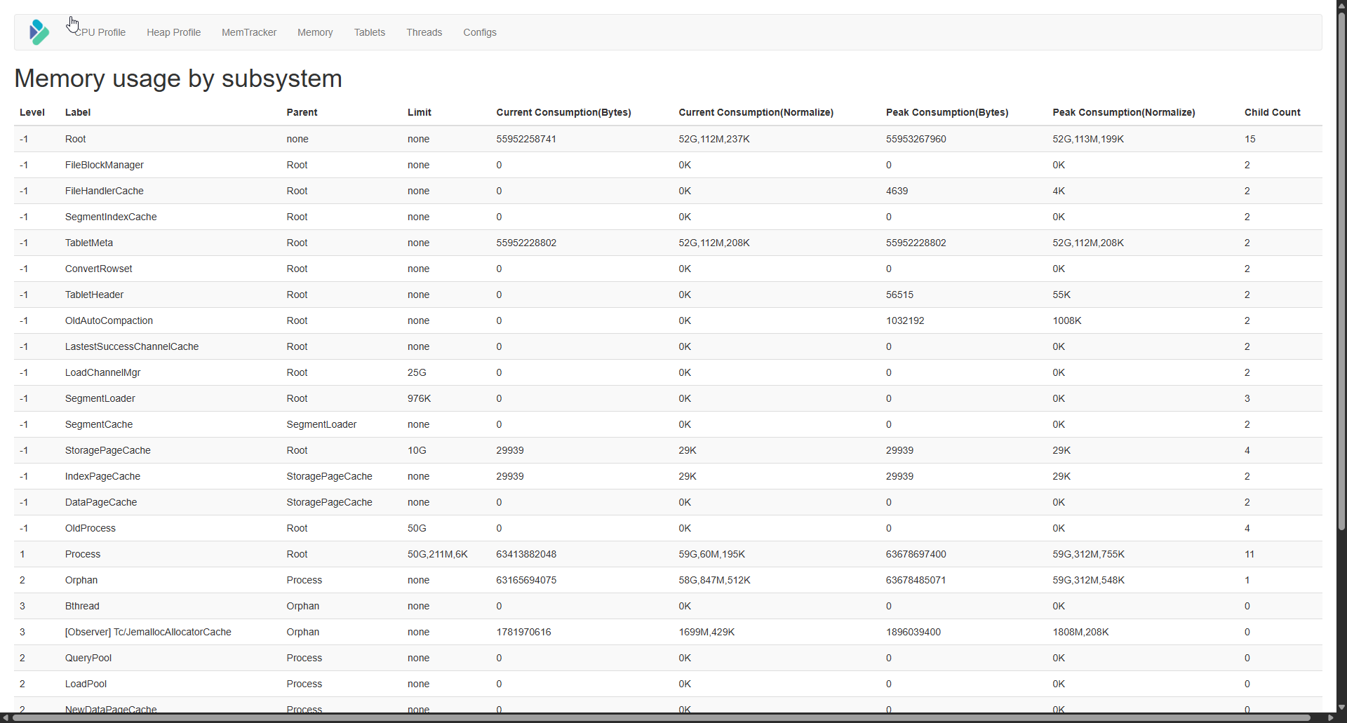Click the horizontal scrollbar at bottom

coord(659,717)
